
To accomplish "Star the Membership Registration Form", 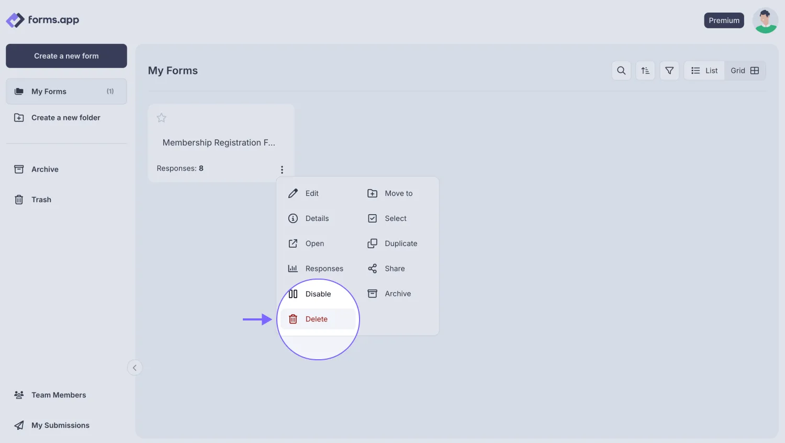I will [x=161, y=117].
